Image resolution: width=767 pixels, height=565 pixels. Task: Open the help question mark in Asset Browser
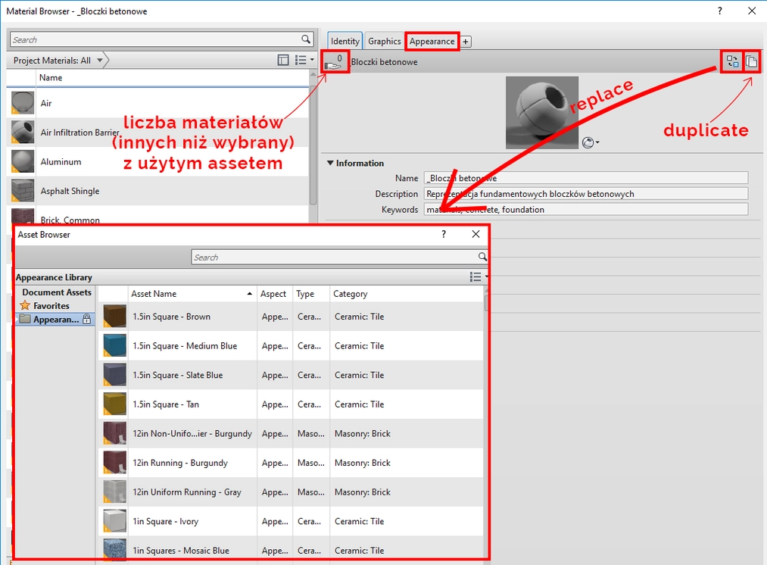tap(443, 235)
